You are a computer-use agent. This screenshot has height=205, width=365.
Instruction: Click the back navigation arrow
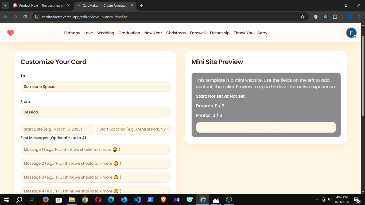[6, 17]
